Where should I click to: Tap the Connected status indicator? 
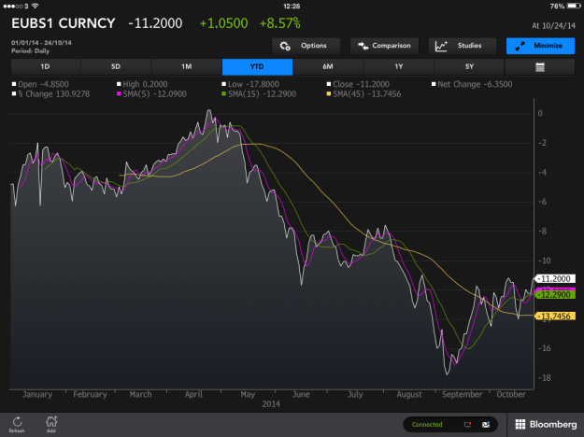point(427,424)
